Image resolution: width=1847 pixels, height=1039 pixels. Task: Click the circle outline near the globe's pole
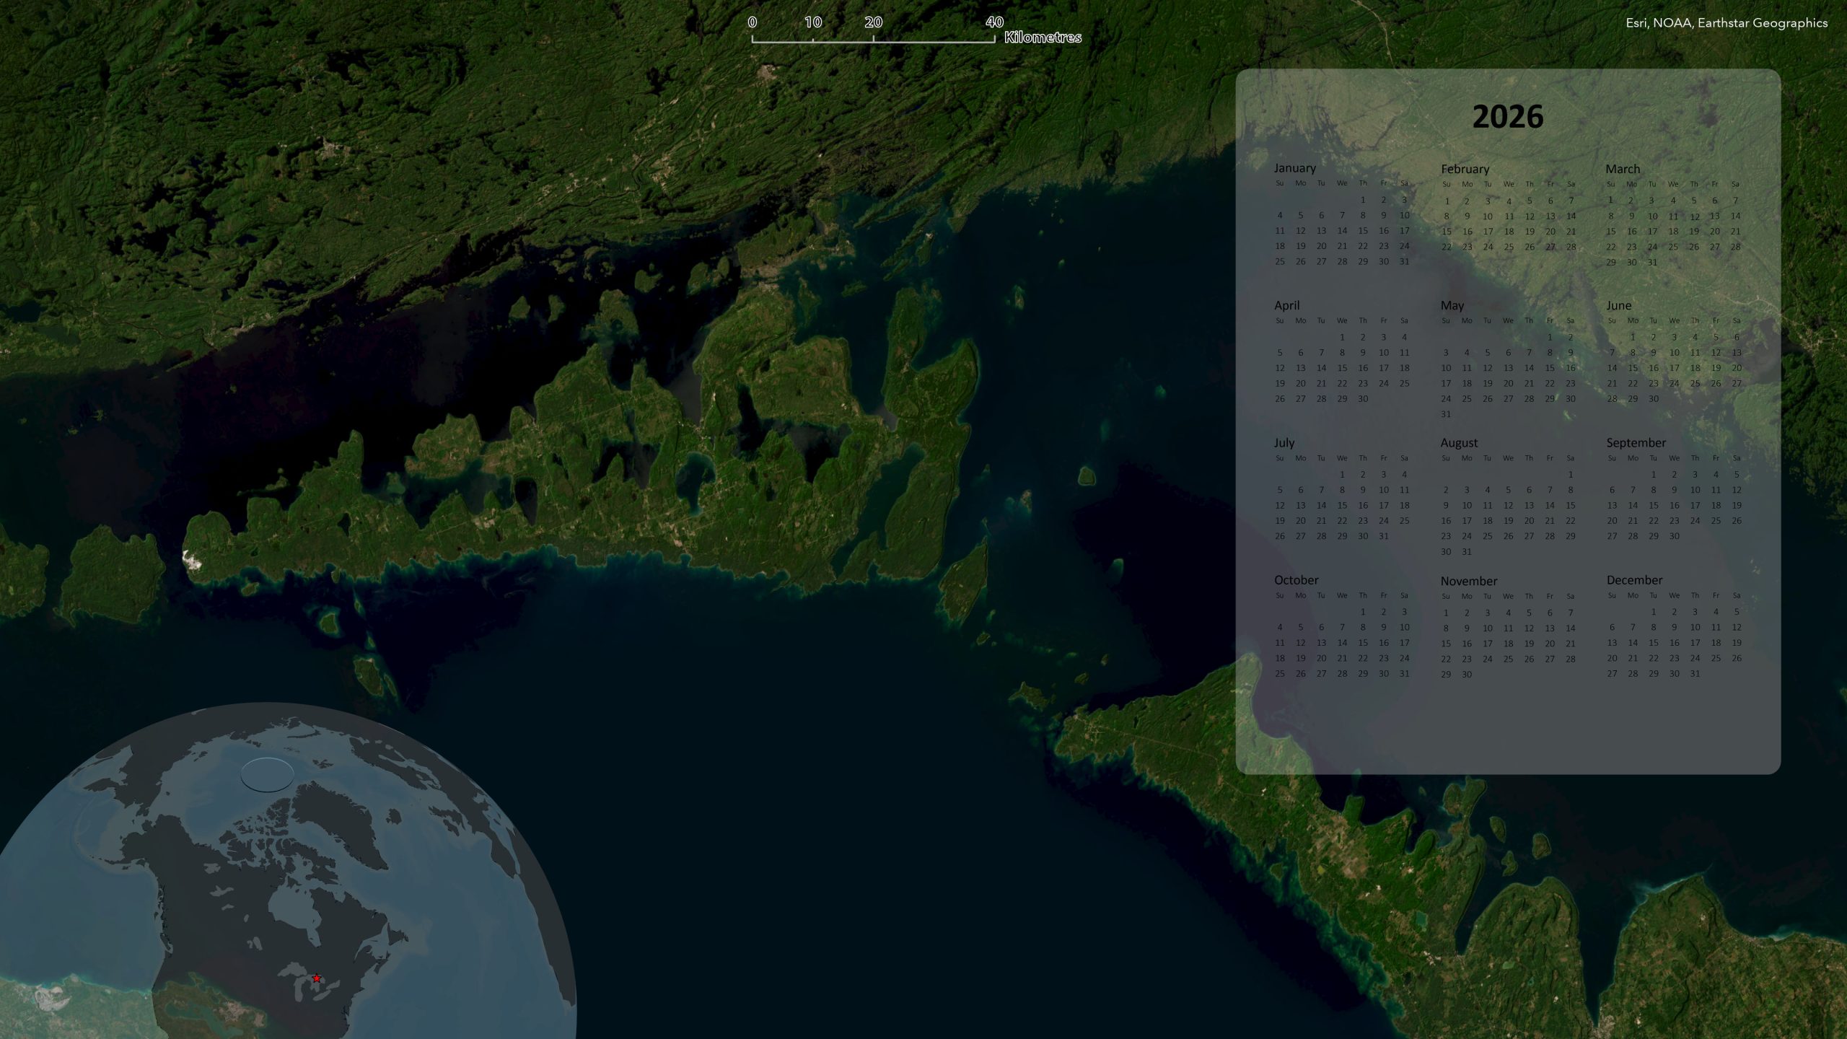[x=267, y=775]
